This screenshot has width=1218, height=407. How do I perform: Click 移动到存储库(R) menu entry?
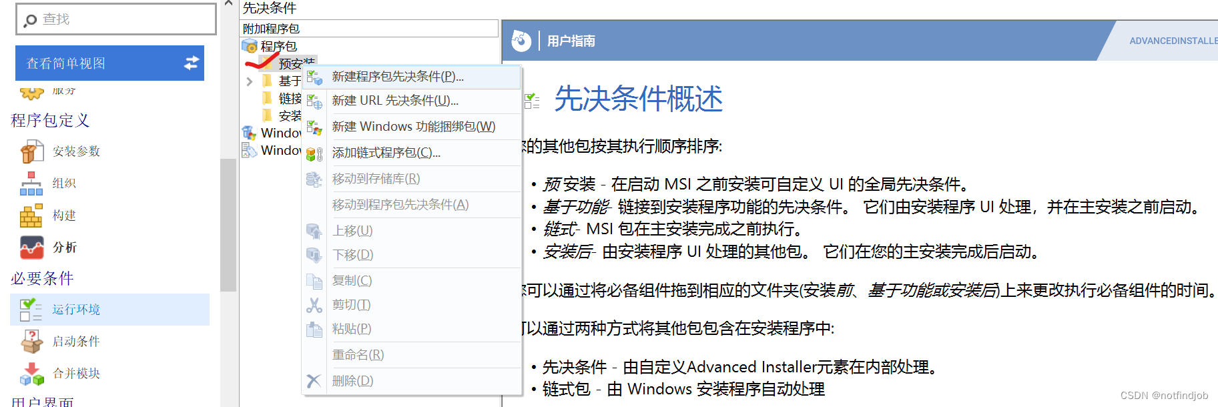point(412,179)
